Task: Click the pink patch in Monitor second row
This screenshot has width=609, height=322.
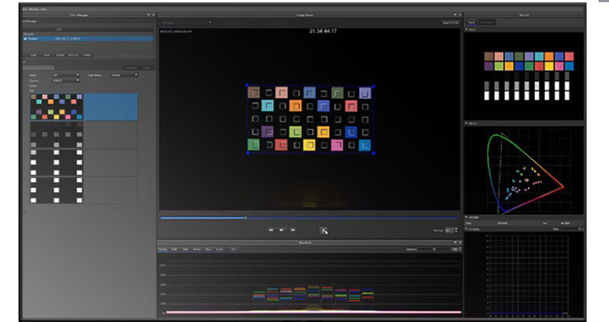Action: 559,66
